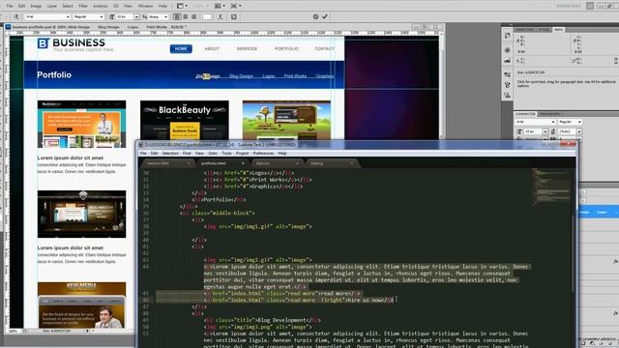Click the cartoon landscape portfolio thumbnail
The height and width of the screenshot is (348, 619).
[286, 120]
